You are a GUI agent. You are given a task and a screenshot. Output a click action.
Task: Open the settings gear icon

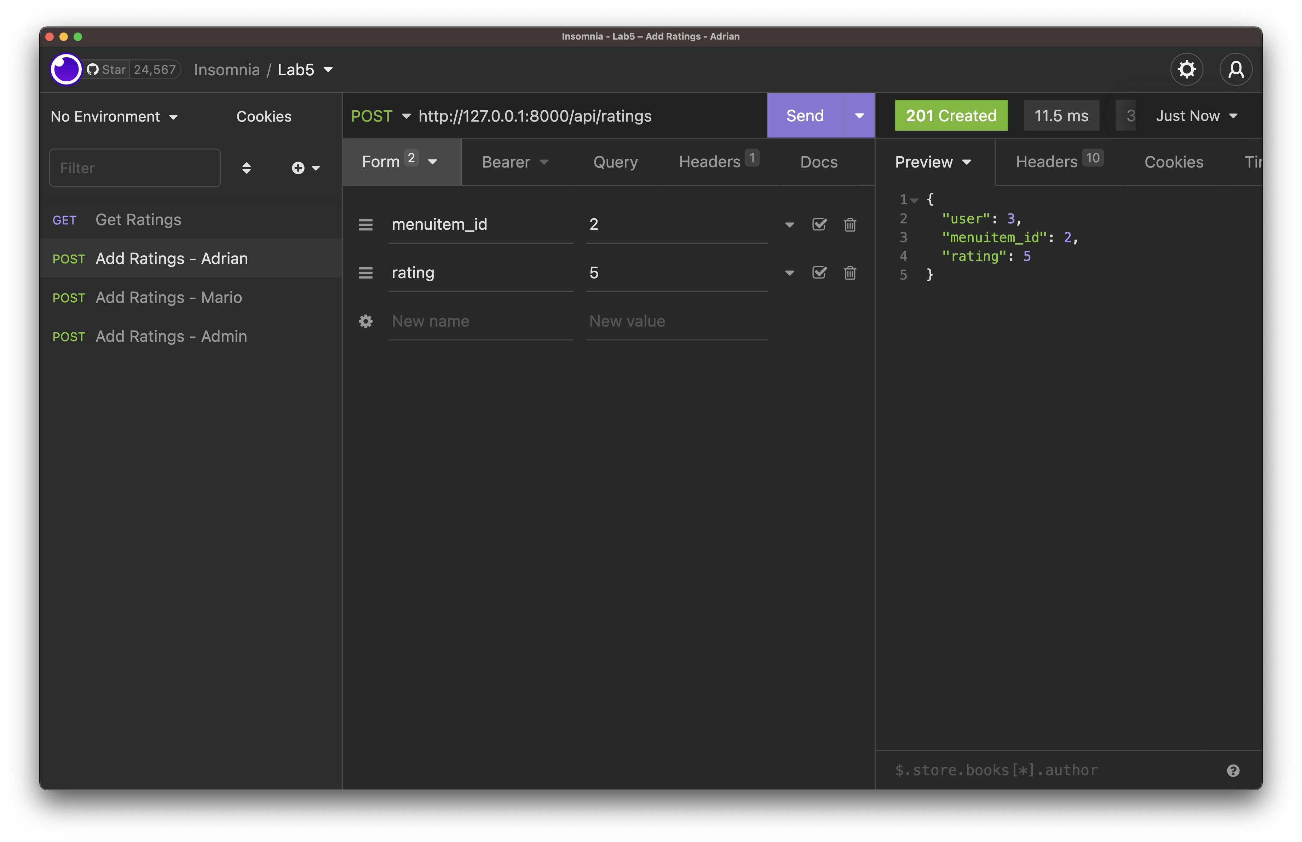click(x=1187, y=69)
